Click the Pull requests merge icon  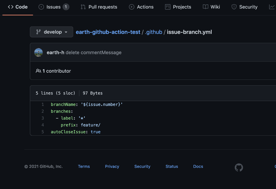coord(83,7)
